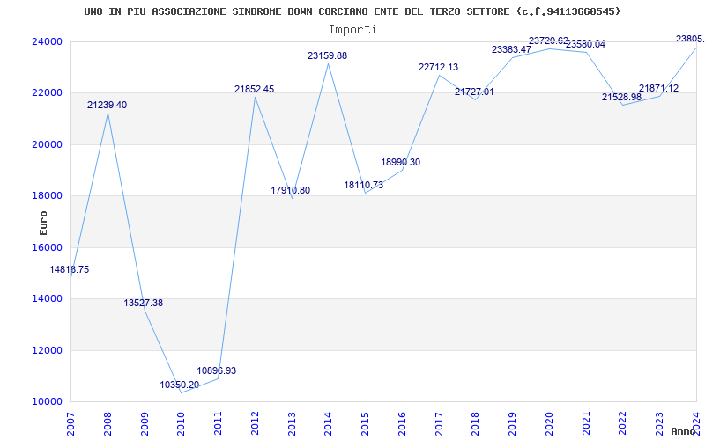Click the Importi chart subtitle
705x440 pixels.
[x=352, y=30]
